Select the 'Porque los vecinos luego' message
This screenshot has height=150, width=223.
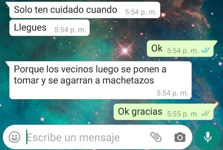(100, 80)
